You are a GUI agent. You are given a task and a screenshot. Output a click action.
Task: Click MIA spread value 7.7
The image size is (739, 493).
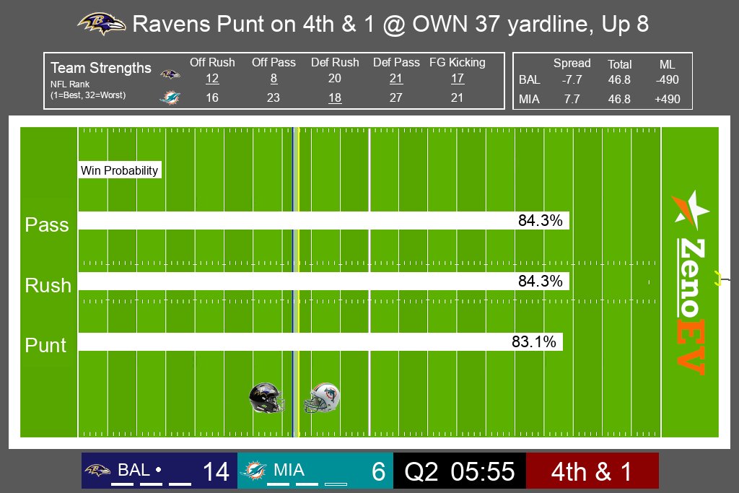pyautogui.click(x=572, y=99)
